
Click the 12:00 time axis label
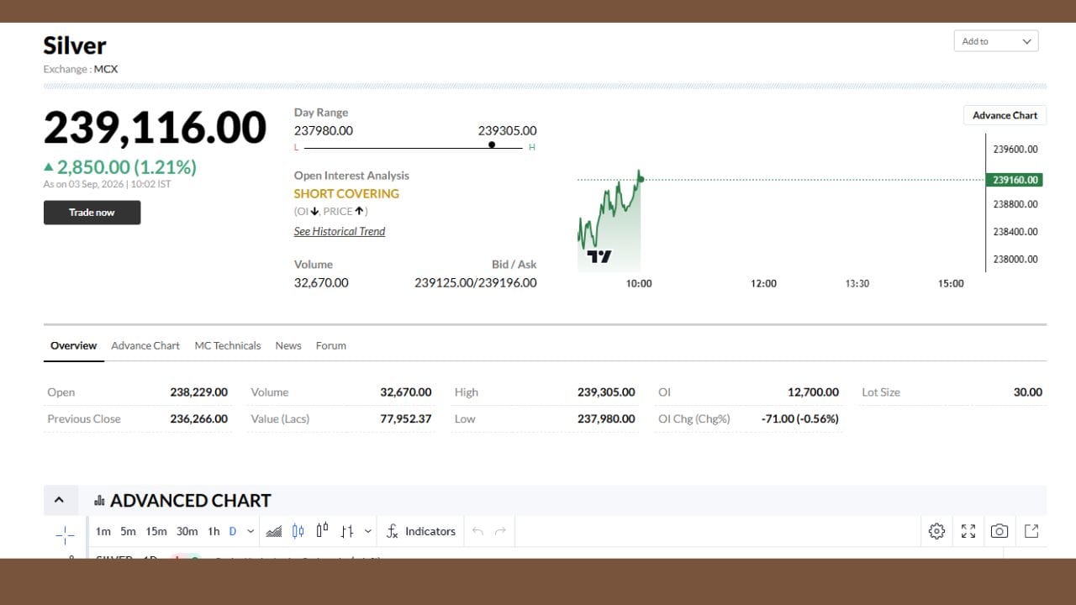763,283
